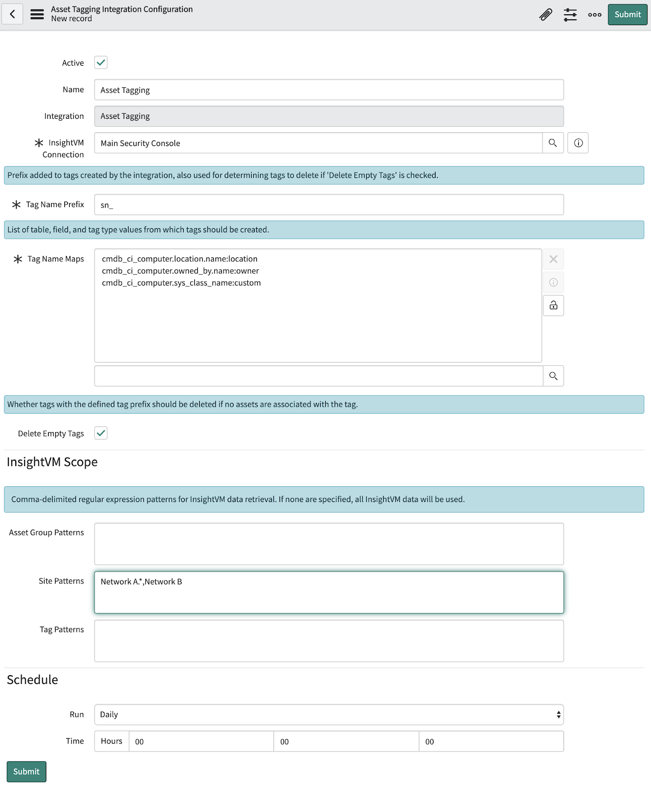Toggle the Active checkbox
The height and width of the screenshot is (789, 651).
[x=101, y=63]
